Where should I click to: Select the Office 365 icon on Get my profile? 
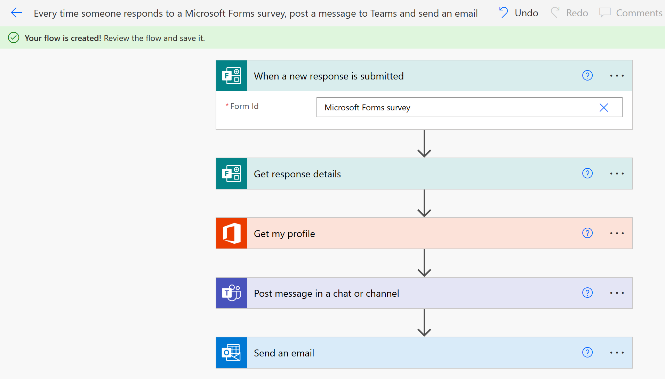[231, 233]
